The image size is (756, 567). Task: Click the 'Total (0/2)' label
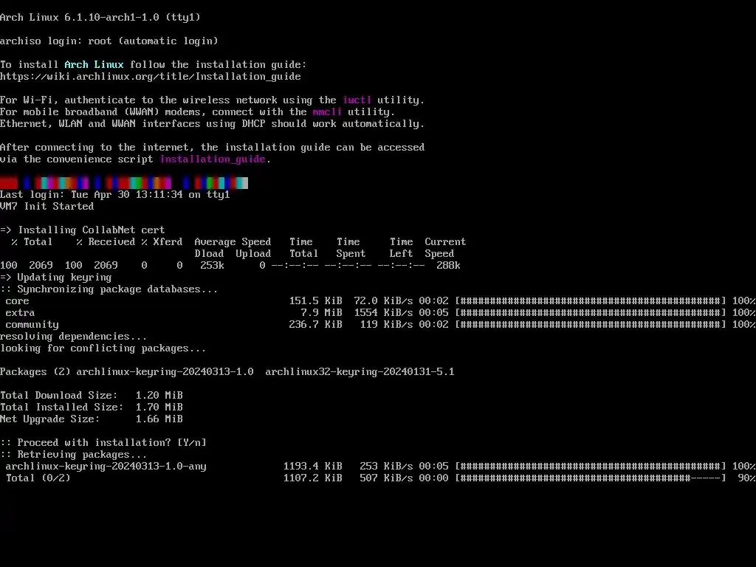point(38,478)
